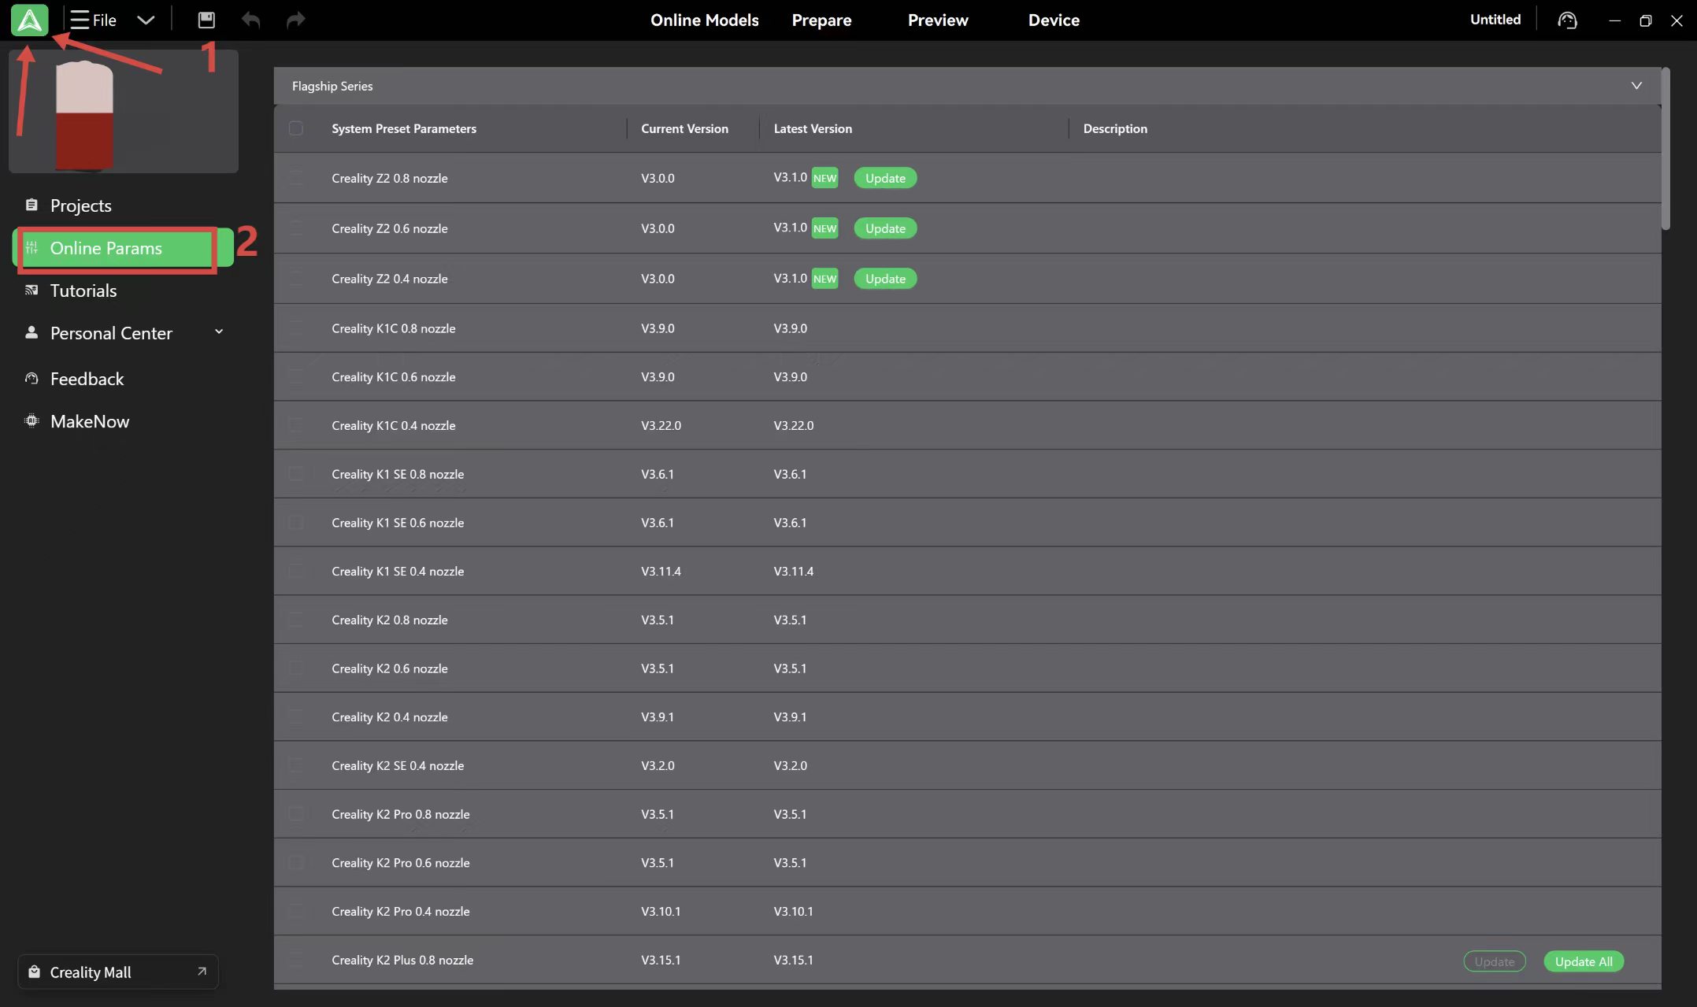Check the Creality K2 Pro 0.8 nozzle checkbox
The image size is (1697, 1007).
[296, 814]
